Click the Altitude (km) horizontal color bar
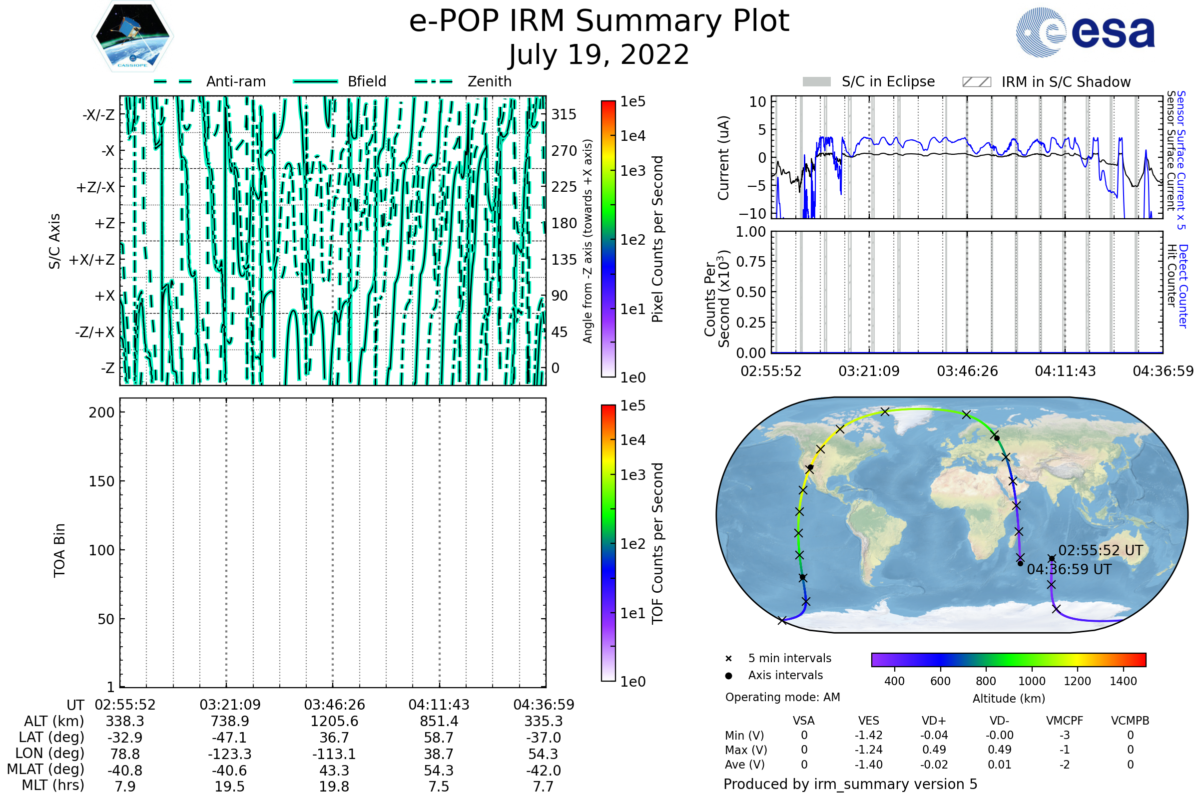This screenshot has height=799, width=1199. point(1008,659)
